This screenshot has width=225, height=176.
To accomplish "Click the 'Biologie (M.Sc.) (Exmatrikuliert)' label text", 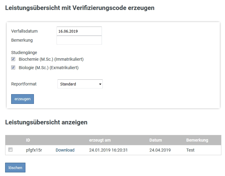I will pos(48,68).
